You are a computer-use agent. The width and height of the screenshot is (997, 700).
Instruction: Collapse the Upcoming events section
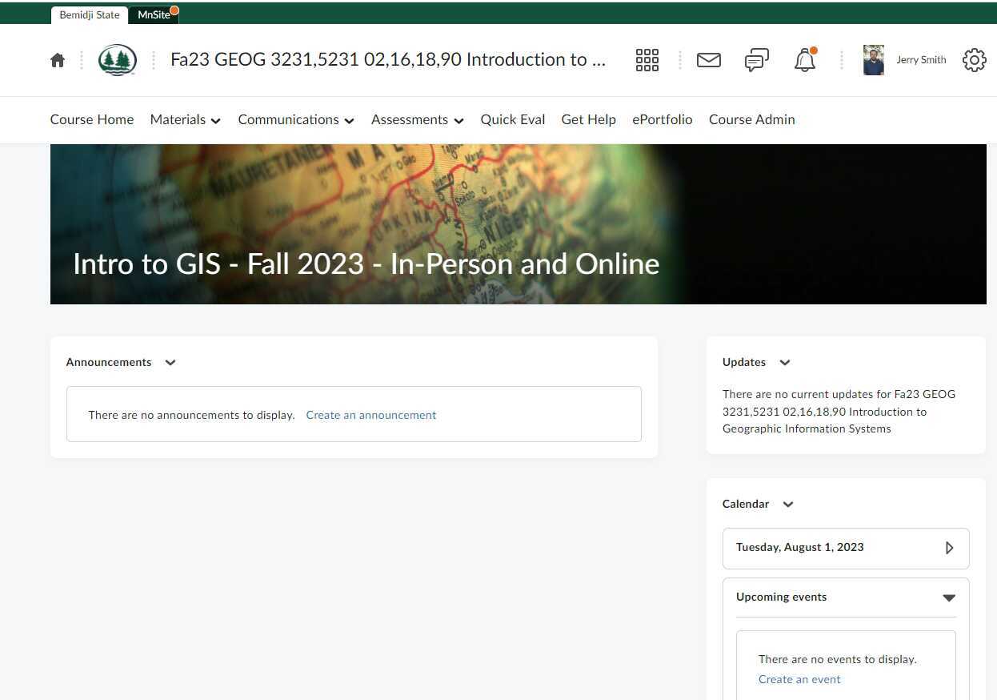949,597
